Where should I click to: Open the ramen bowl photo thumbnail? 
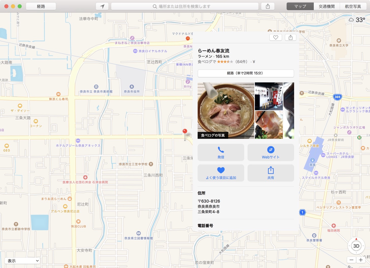click(x=226, y=110)
